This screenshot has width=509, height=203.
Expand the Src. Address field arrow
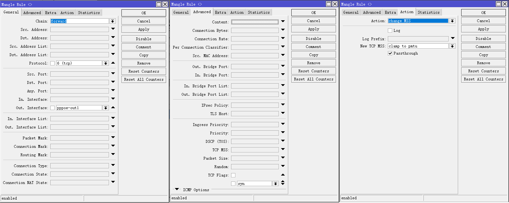click(x=113, y=29)
